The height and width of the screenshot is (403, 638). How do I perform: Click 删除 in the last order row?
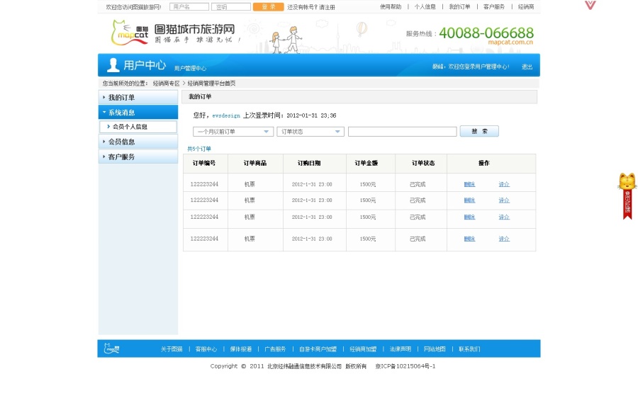[469, 239]
